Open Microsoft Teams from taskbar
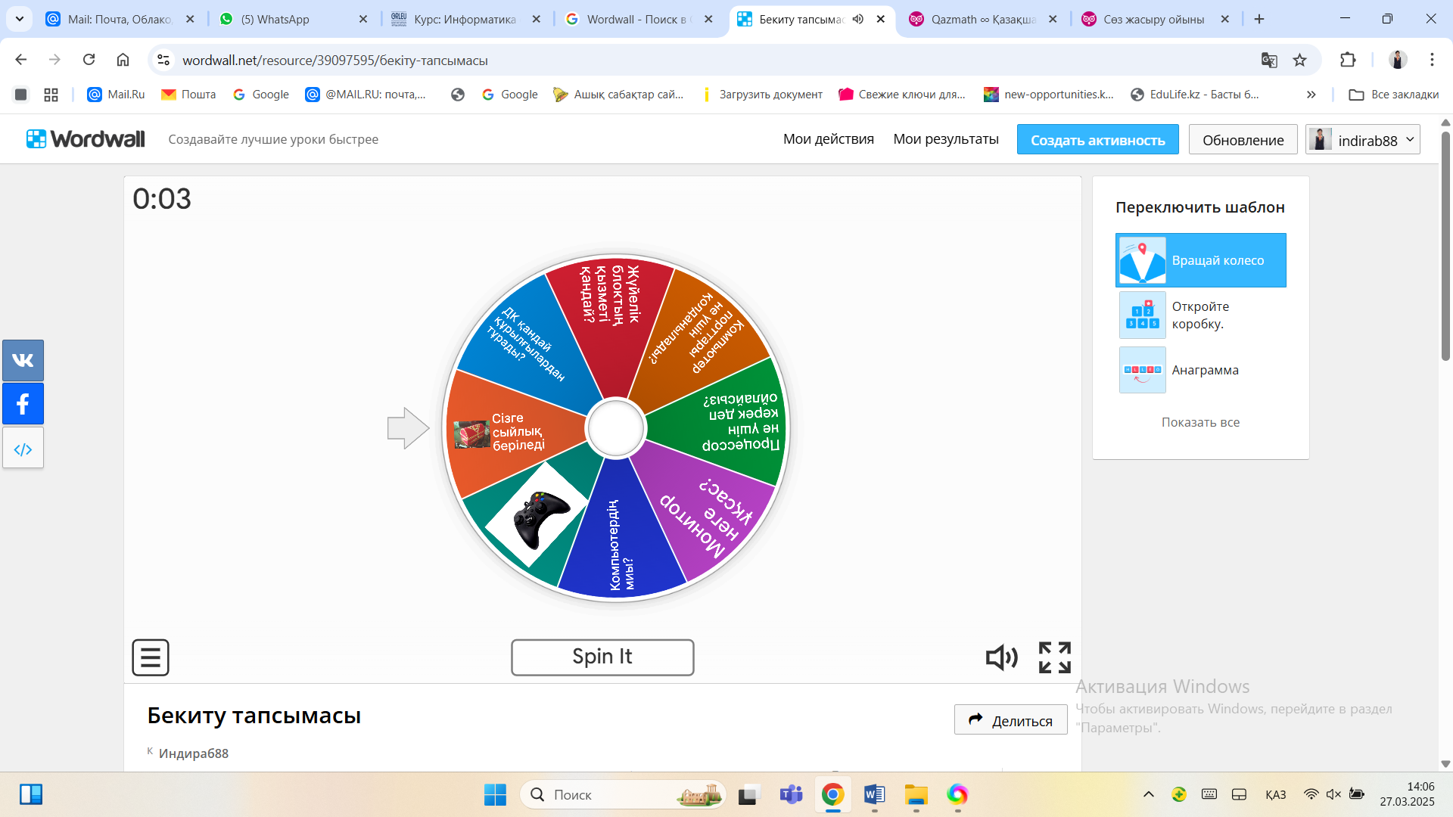This screenshot has width=1453, height=817. coord(791,795)
